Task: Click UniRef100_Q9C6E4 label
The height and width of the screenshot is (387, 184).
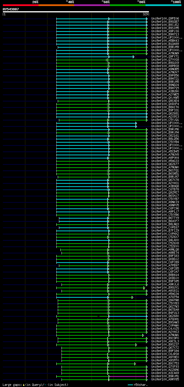Action: [165, 101]
